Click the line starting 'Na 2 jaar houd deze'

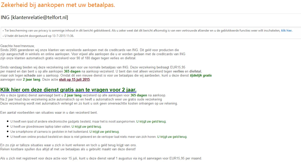(81, 99)
